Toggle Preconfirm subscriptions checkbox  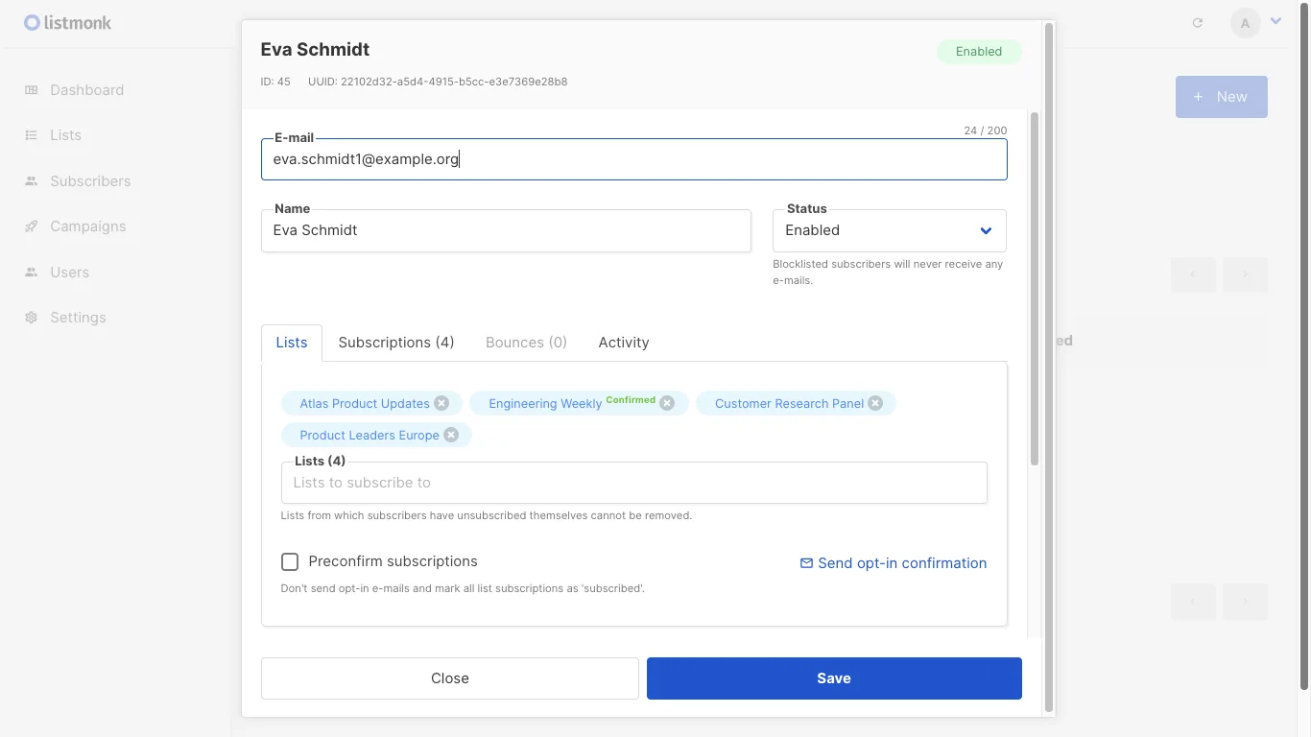pyautogui.click(x=290, y=561)
